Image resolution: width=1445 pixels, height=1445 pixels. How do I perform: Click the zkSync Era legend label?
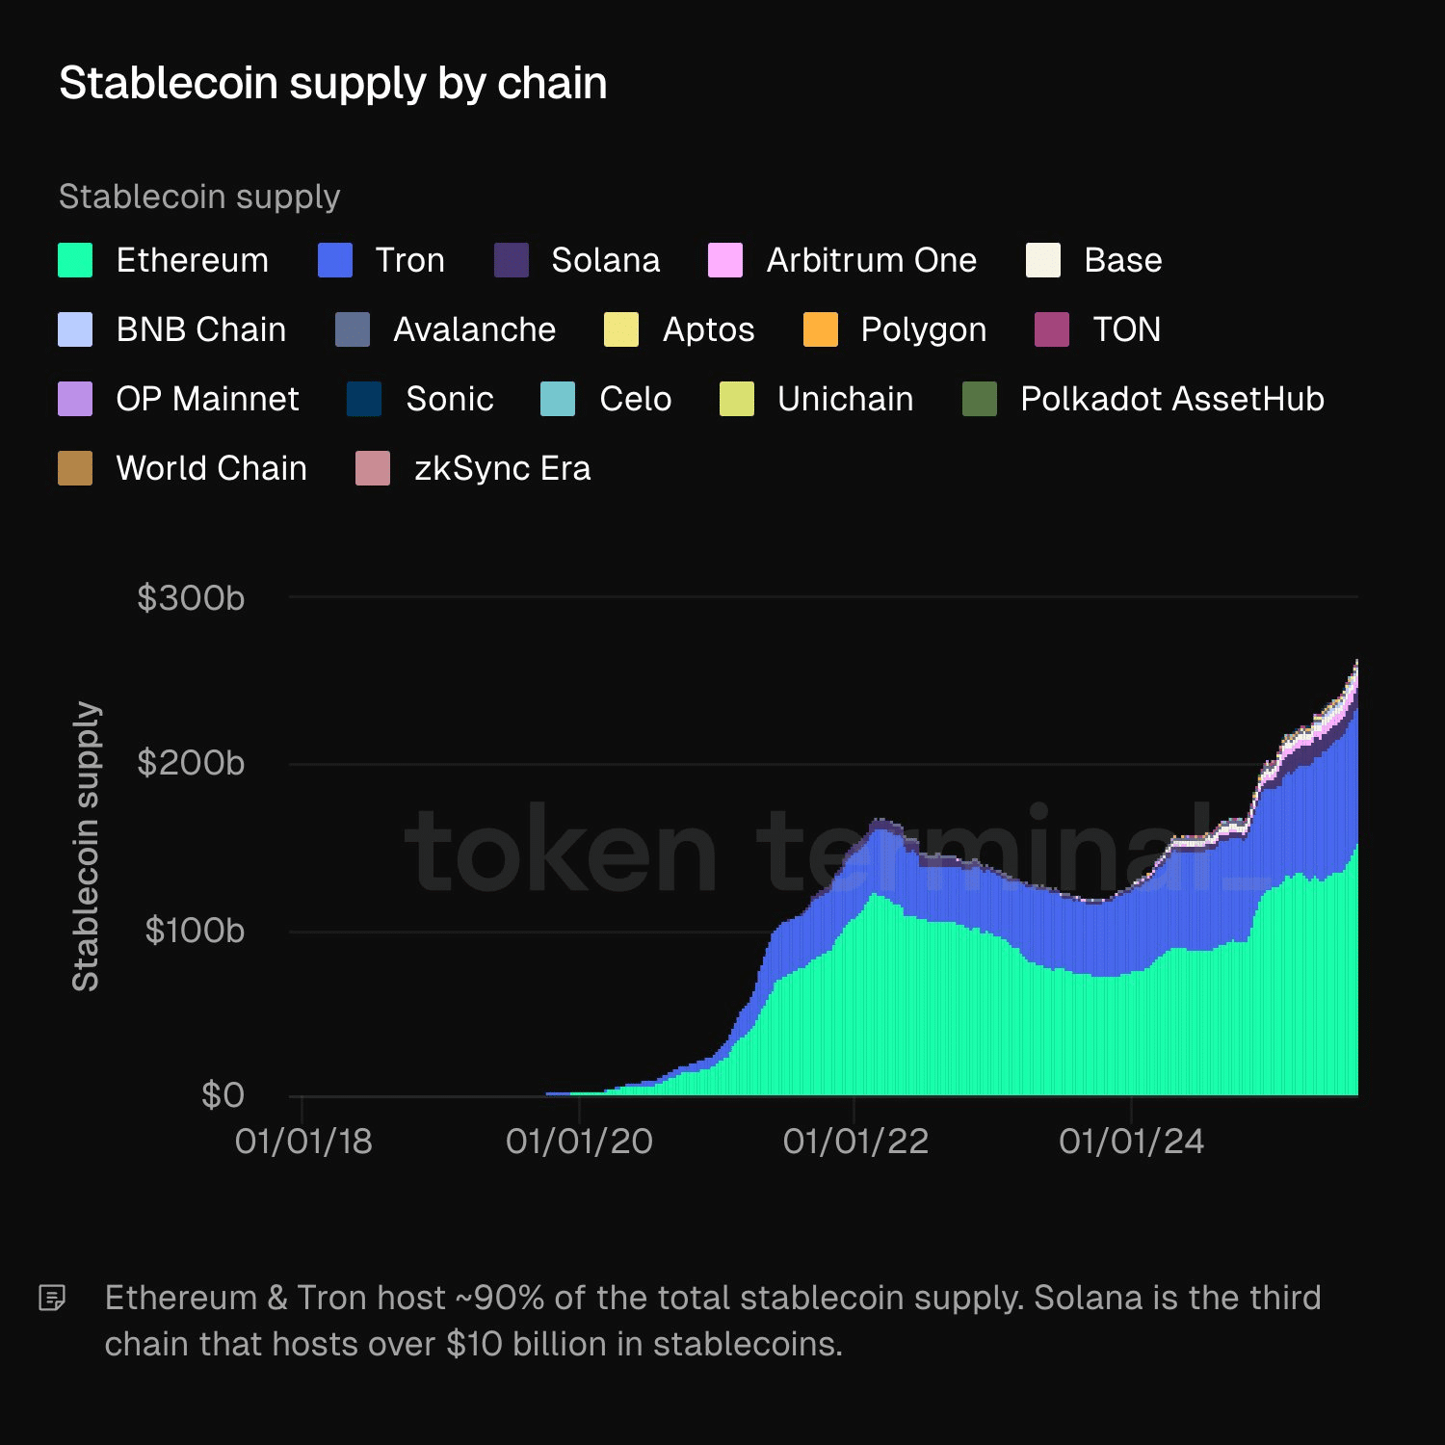coord(502,468)
